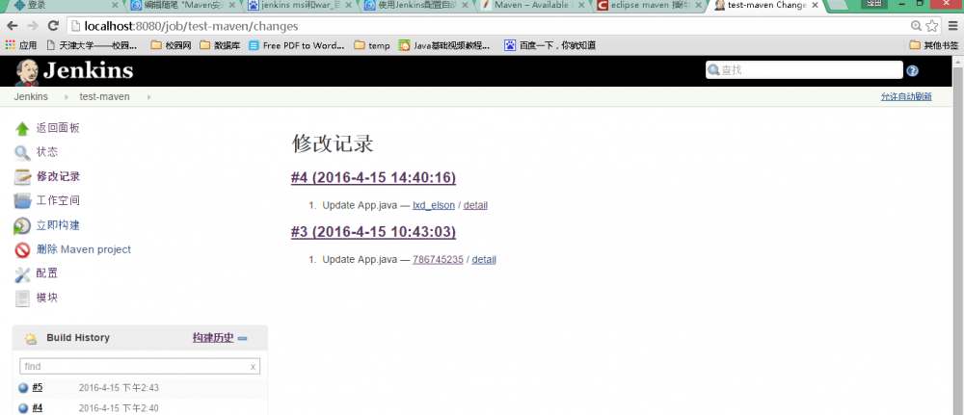Open the 数据库 bookmark folder

coord(220,45)
